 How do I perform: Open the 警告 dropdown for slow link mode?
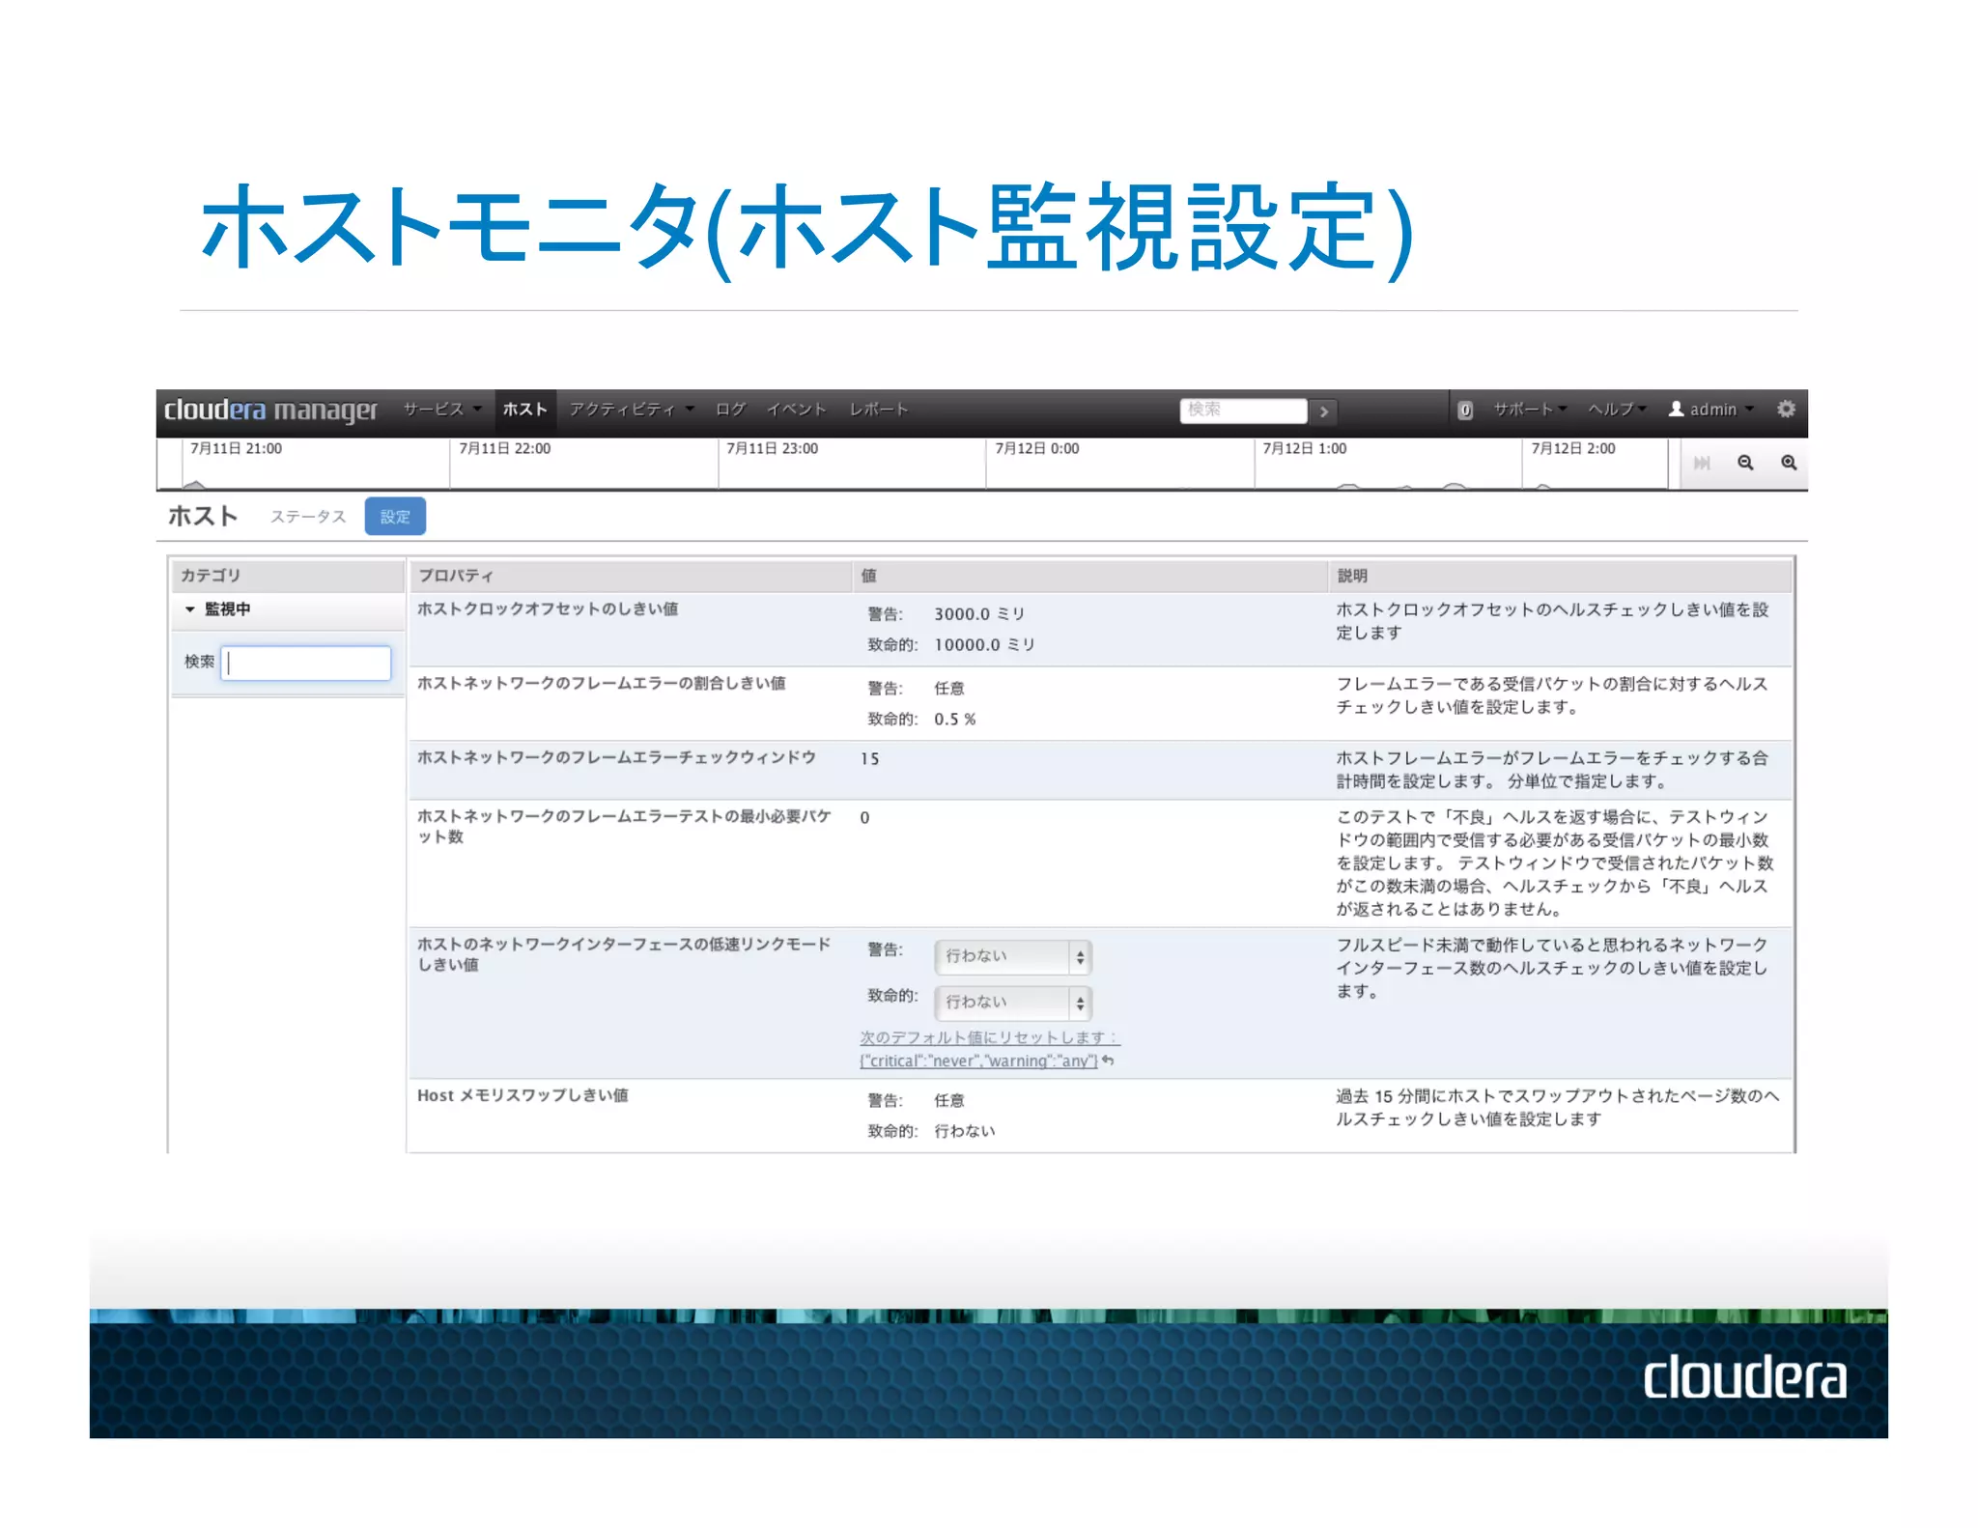pyautogui.click(x=1013, y=956)
